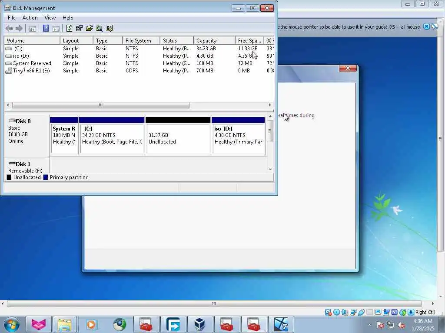Select the System Reserved partition block on Disk 0

[x=64, y=136]
